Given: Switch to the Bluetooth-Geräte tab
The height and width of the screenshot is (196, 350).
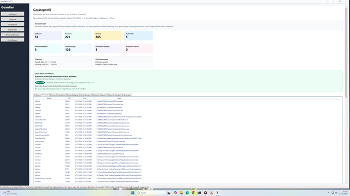Looking at the screenshot, I should coord(114,95).
